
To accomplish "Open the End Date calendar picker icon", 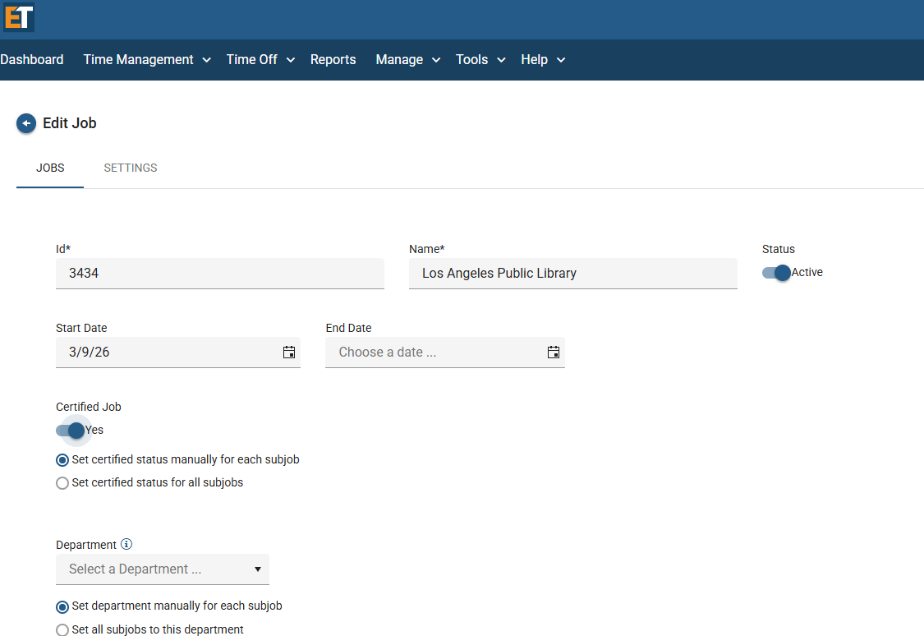I will (554, 353).
